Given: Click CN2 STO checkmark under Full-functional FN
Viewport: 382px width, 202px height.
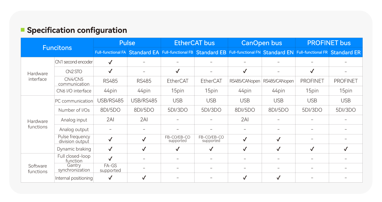Looking at the screenshot, I should click(x=245, y=71).
